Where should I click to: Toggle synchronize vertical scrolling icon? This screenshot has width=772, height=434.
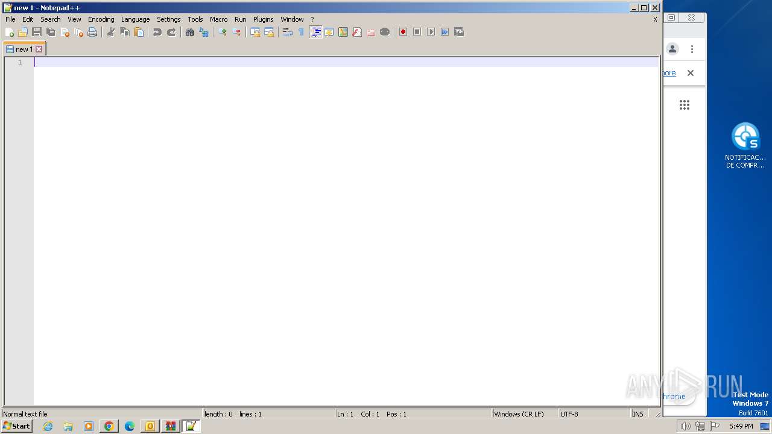(255, 32)
